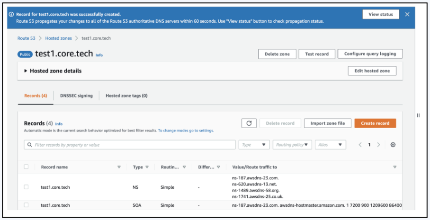The image size is (430, 220).
Task: Open records table settings gear
Action: (x=393, y=145)
